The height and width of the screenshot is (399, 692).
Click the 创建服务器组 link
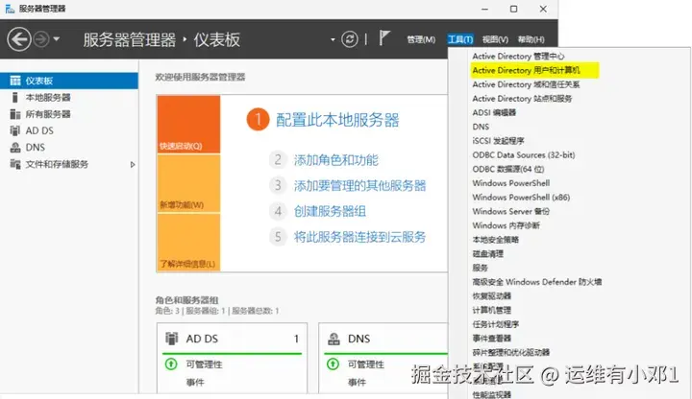click(330, 211)
